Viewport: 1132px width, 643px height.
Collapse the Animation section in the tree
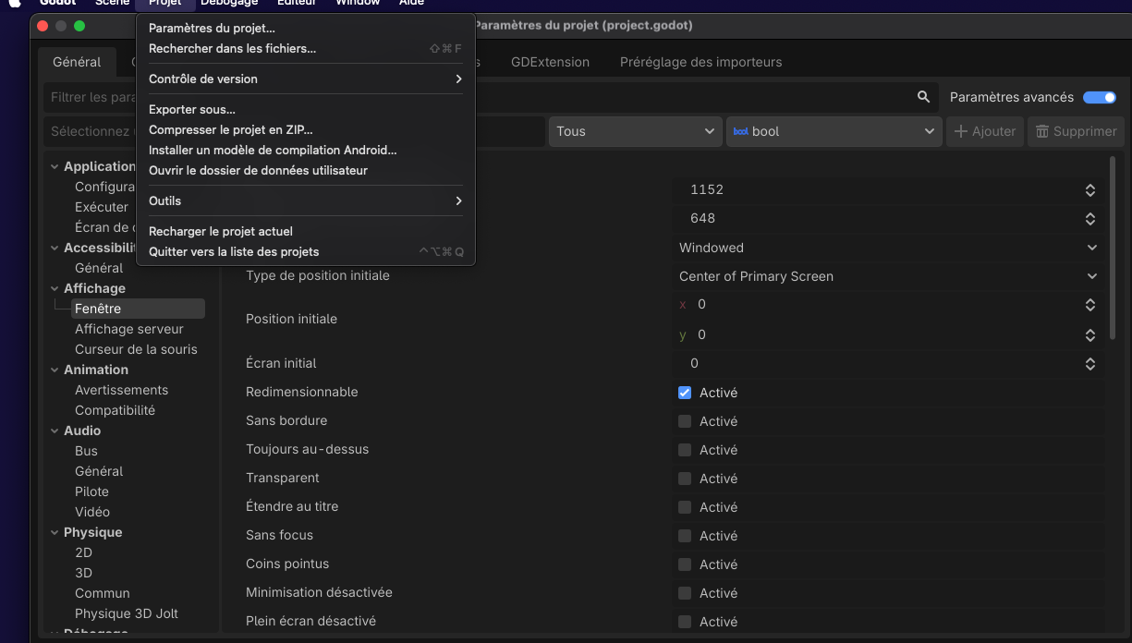[55, 370]
